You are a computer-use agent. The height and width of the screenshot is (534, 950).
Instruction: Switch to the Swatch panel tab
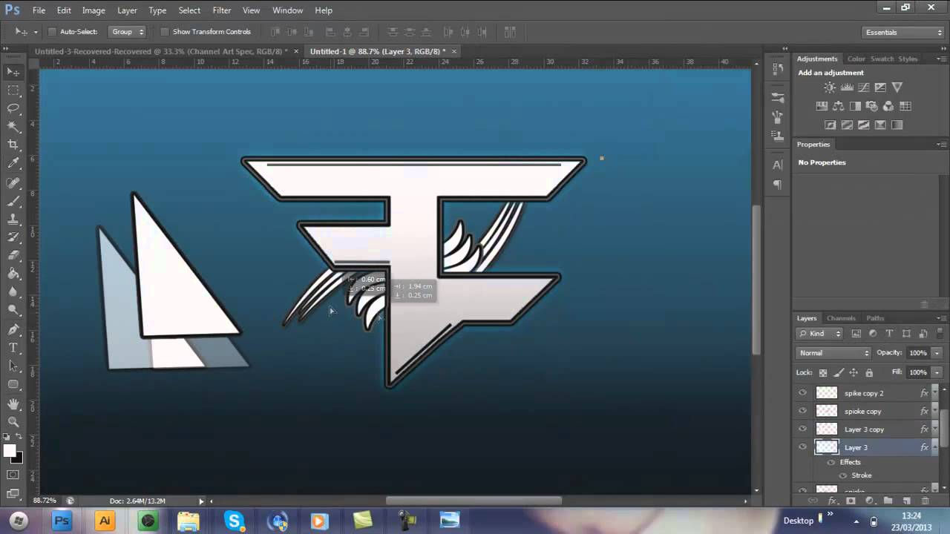882,59
